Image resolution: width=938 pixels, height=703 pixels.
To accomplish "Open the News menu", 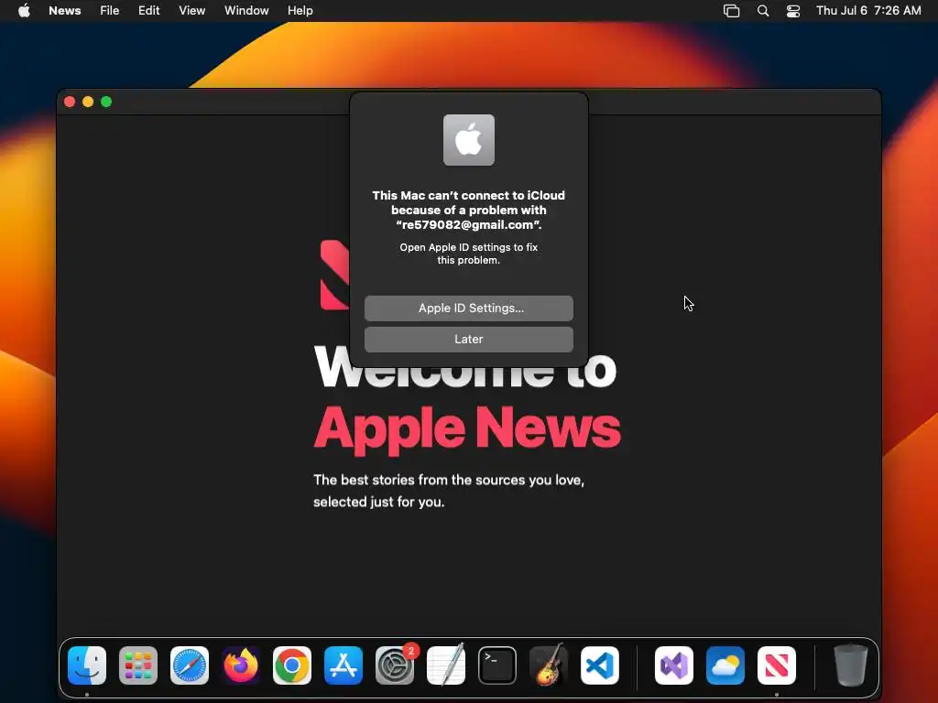I will tap(65, 11).
